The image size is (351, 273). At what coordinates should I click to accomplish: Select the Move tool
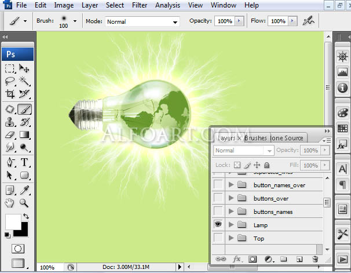(24, 68)
